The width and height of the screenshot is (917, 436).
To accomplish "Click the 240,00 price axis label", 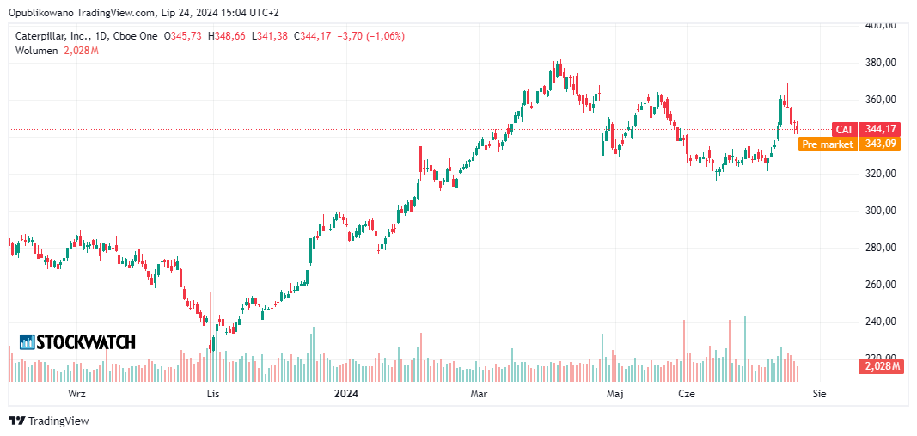I will 881,322.
